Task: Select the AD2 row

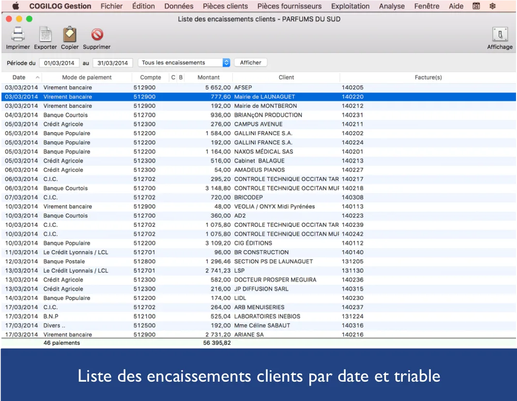Action: point(258,216)
